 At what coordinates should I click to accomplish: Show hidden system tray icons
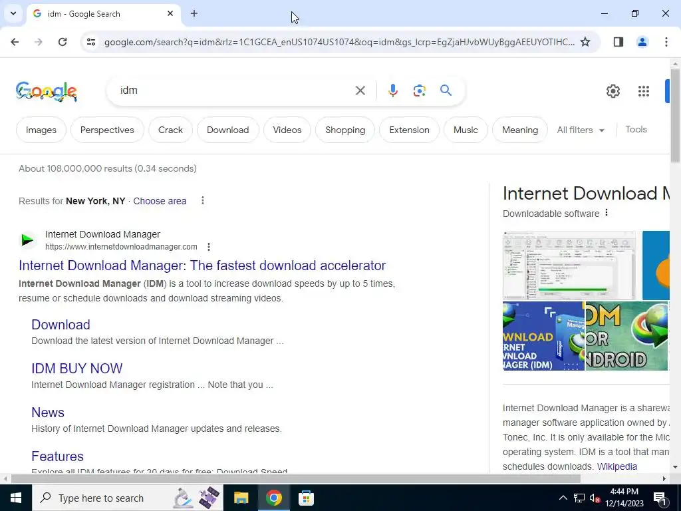coord(563,498)
